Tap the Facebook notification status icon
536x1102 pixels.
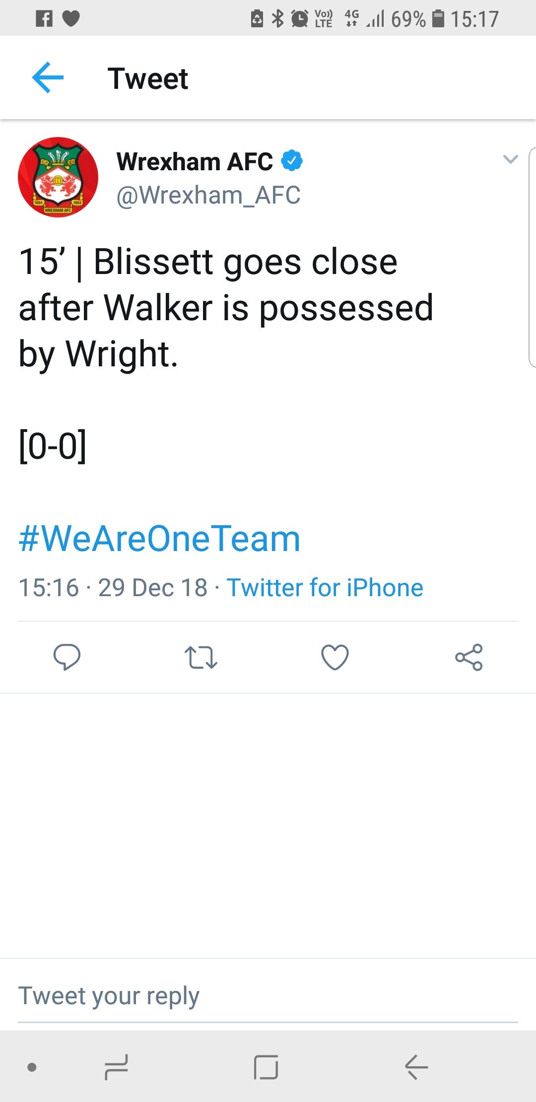pos(44,19)
